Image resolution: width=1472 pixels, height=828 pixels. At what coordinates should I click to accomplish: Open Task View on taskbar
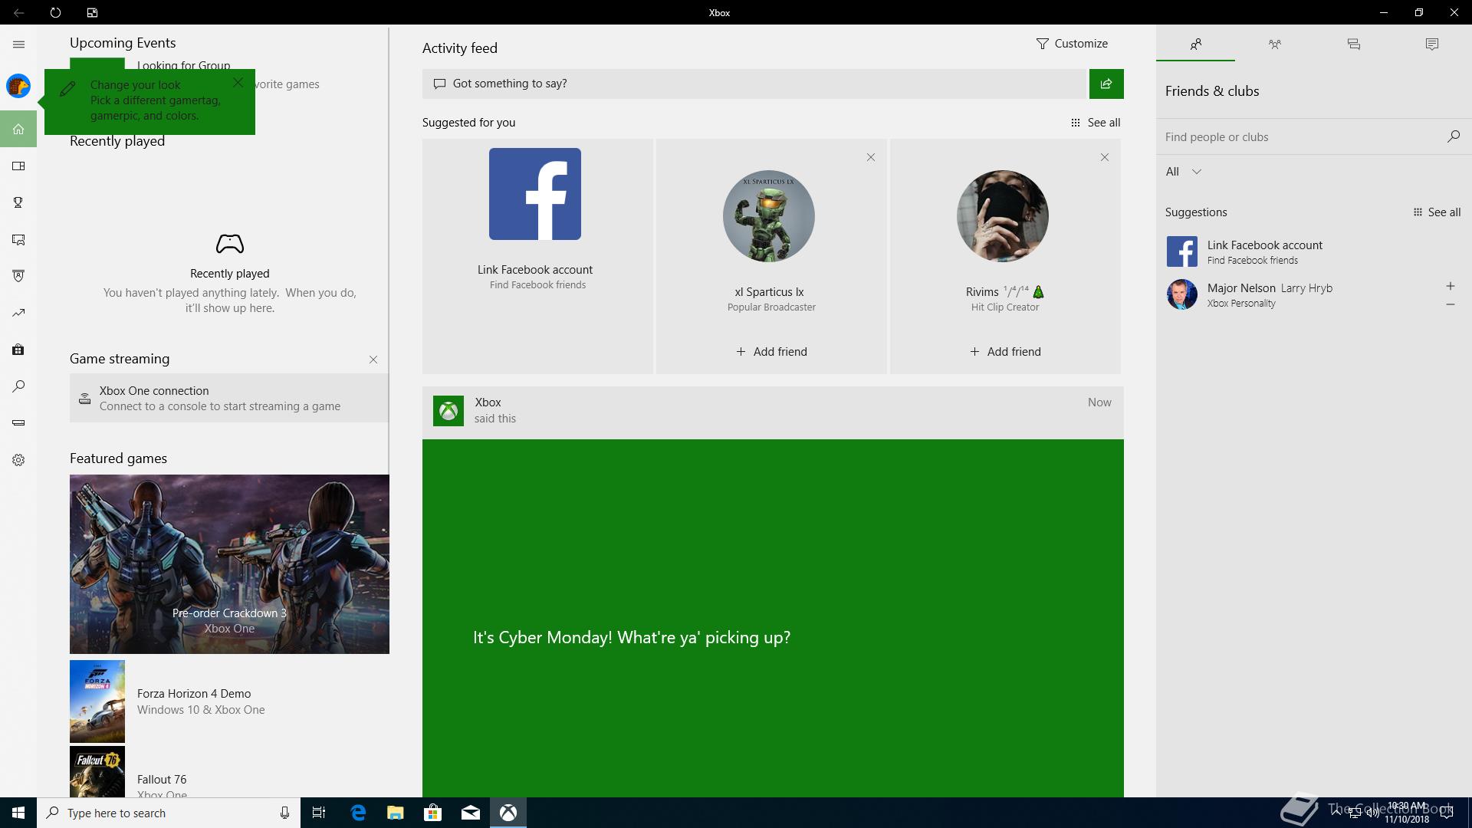coord(319,813)
